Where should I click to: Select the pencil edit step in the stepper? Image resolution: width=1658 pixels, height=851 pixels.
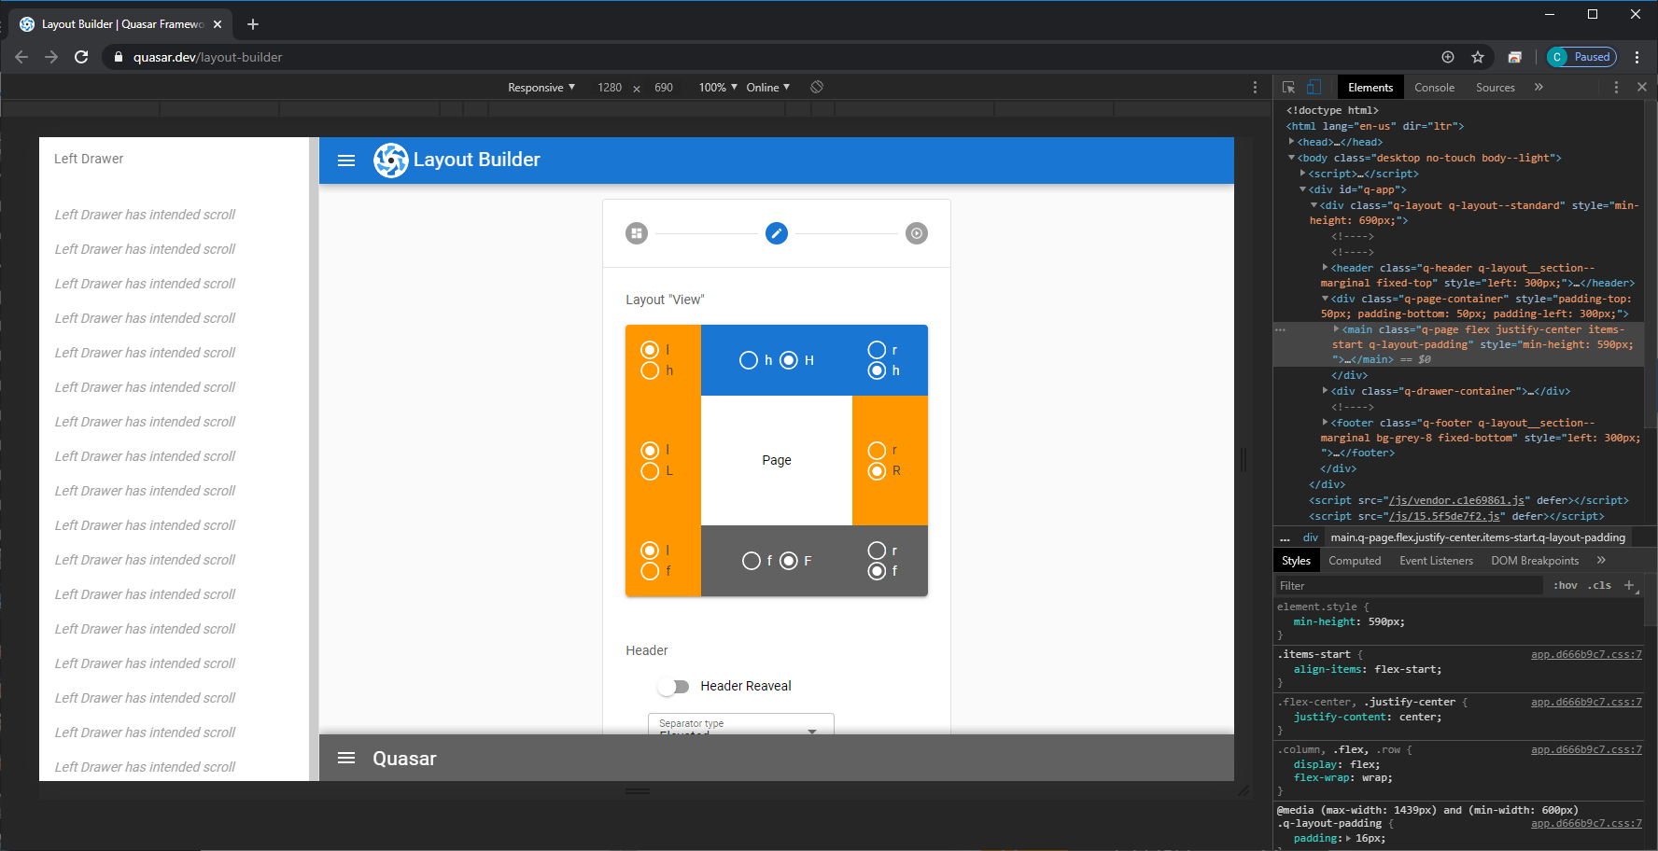[x=776, y=233]
